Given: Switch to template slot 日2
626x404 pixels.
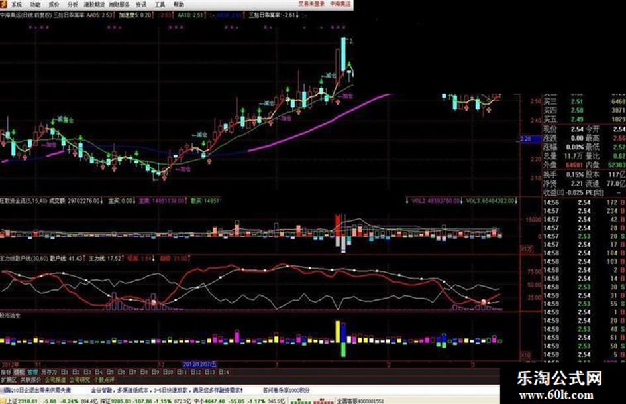Looking at the screenshot, I should (76, 372).
